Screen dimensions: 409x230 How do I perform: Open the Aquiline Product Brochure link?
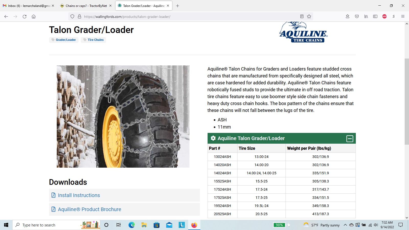click(x=89, y=209)
